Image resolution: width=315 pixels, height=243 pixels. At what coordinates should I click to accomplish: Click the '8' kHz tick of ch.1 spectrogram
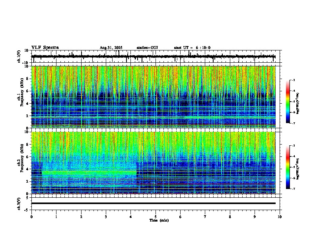[x=28, y=79]
